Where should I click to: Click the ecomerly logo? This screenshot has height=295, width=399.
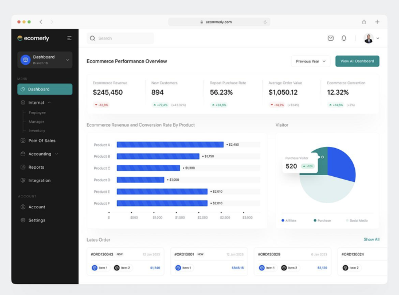pos(33,38)
